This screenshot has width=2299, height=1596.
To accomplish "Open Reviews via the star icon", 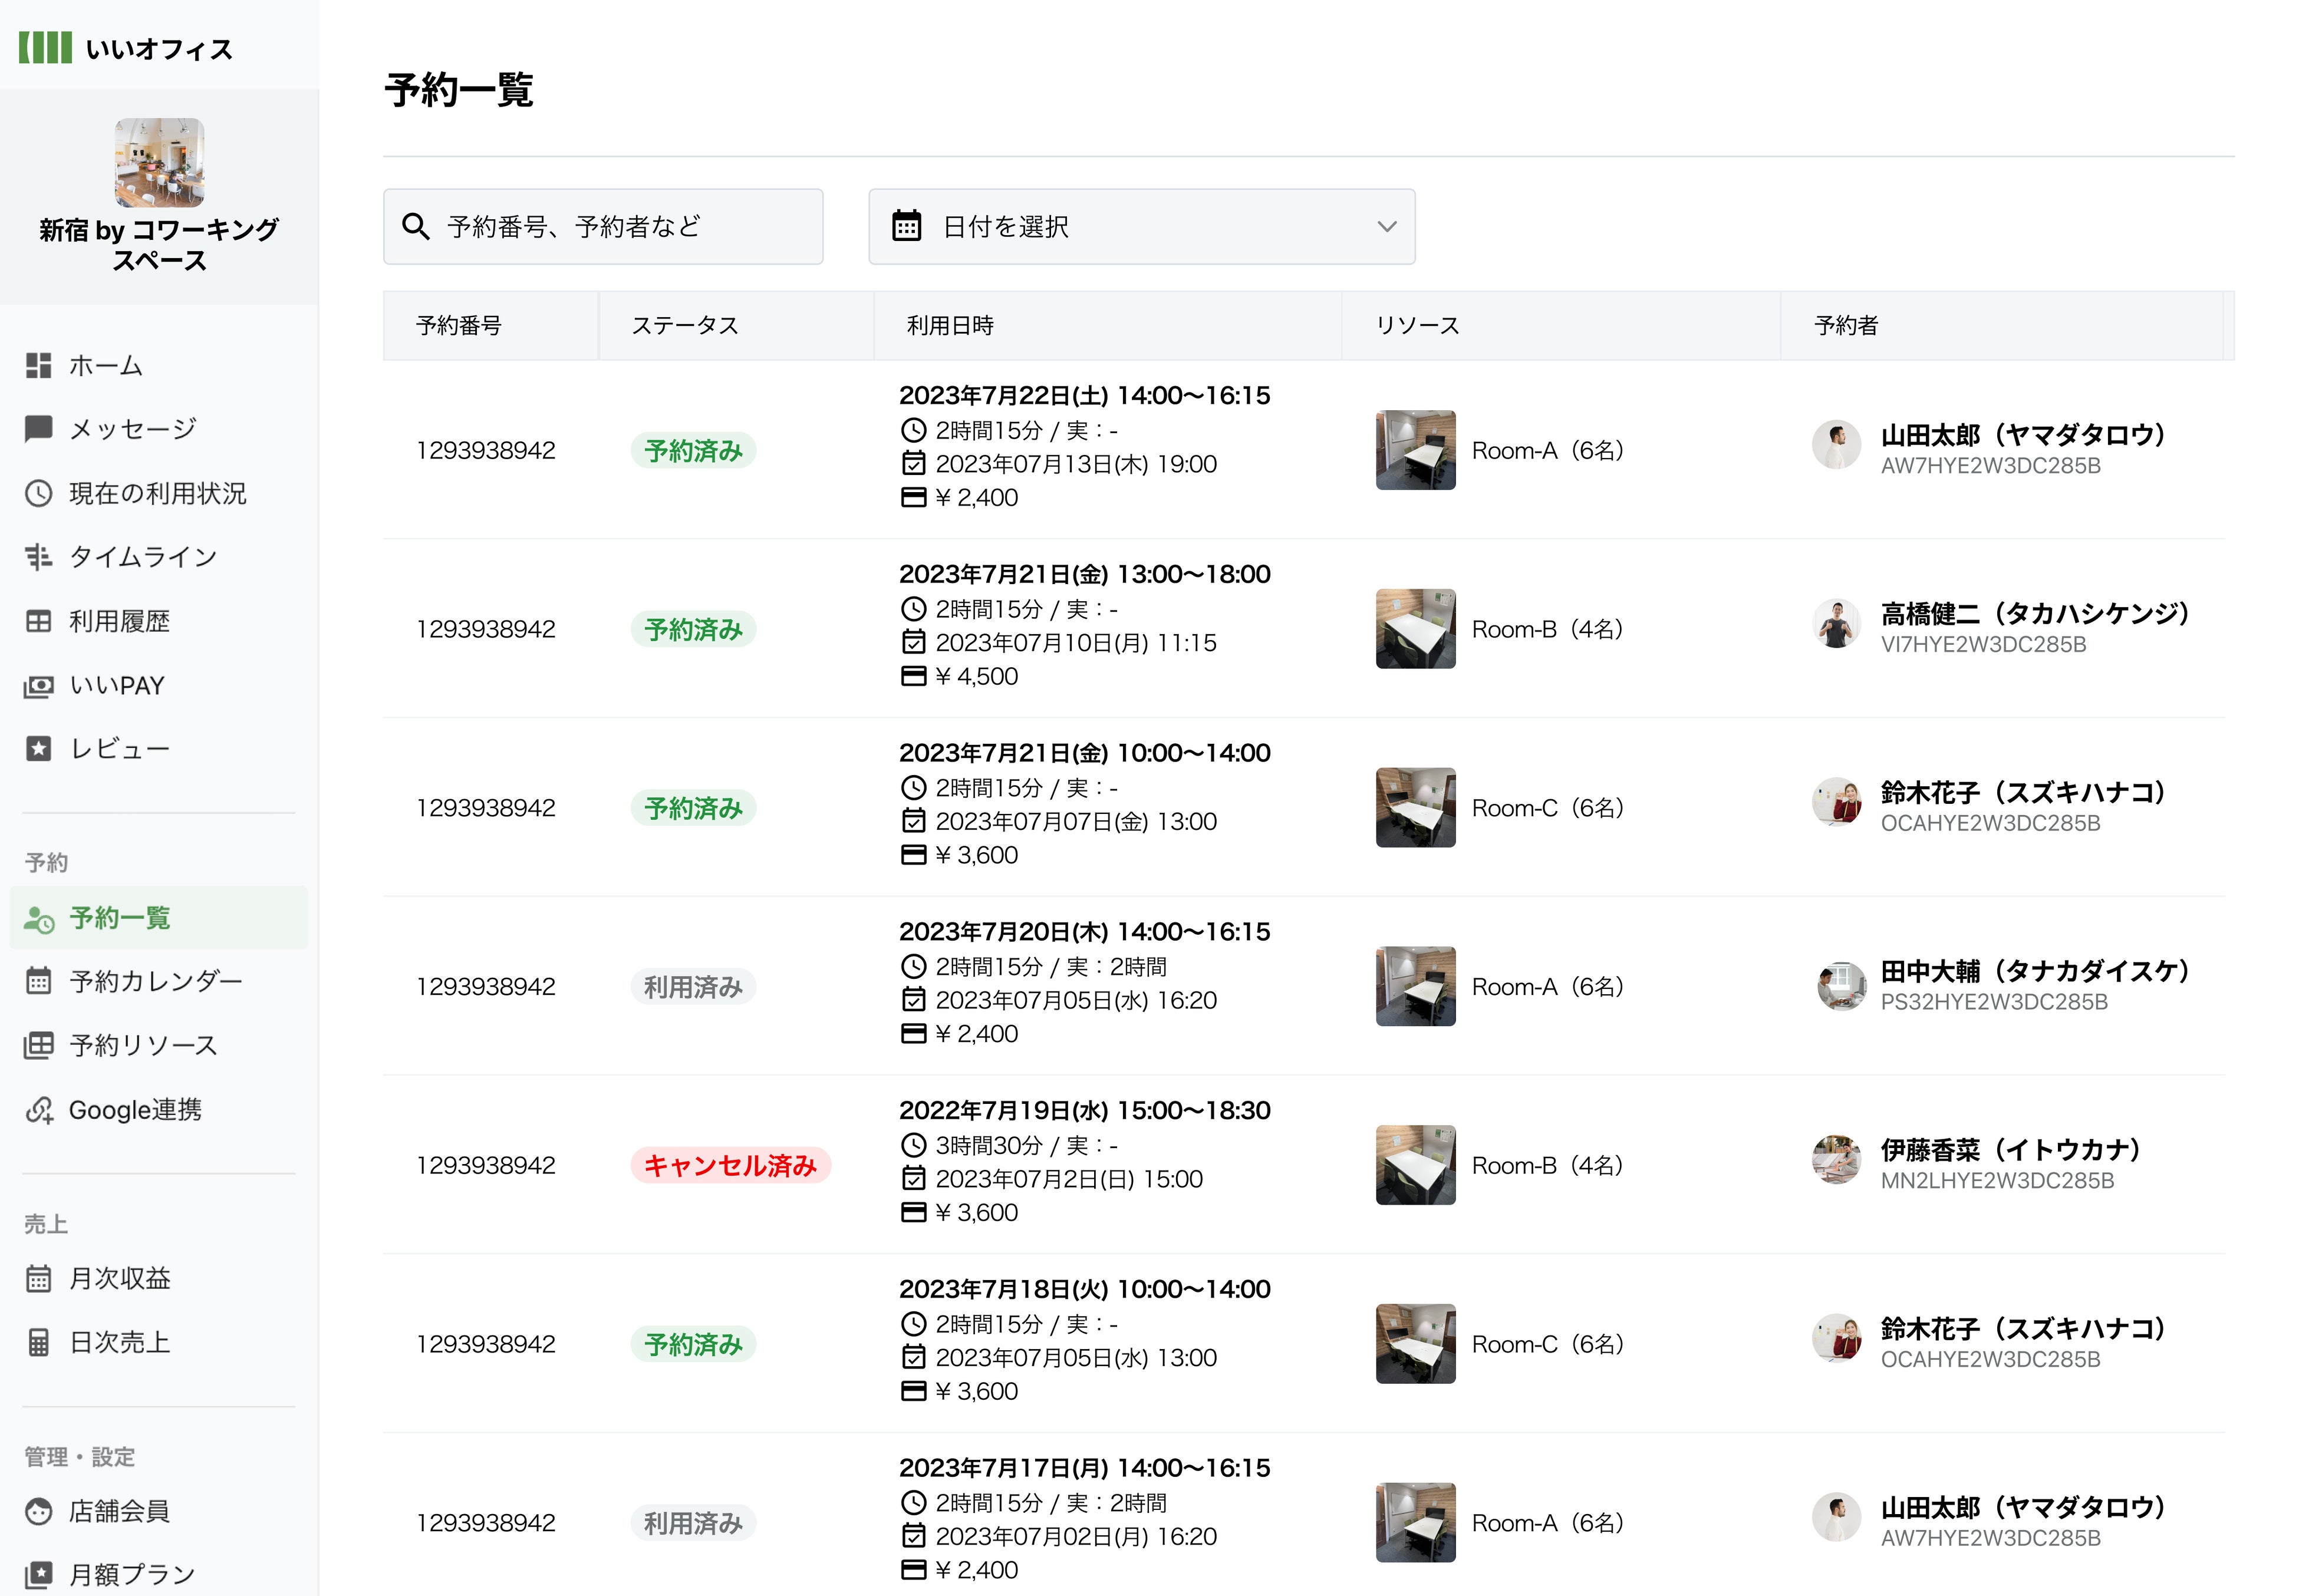I will click(38, 749).
